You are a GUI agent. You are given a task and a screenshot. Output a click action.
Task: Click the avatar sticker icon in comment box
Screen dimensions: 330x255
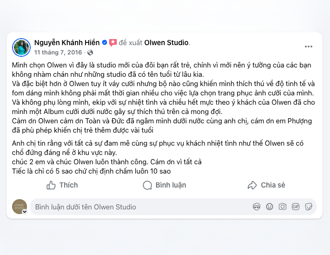(x=256, y=207)
